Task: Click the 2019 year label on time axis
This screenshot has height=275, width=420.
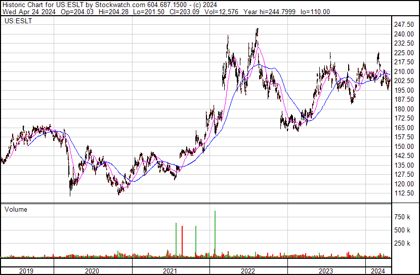Action: point(26,271)
